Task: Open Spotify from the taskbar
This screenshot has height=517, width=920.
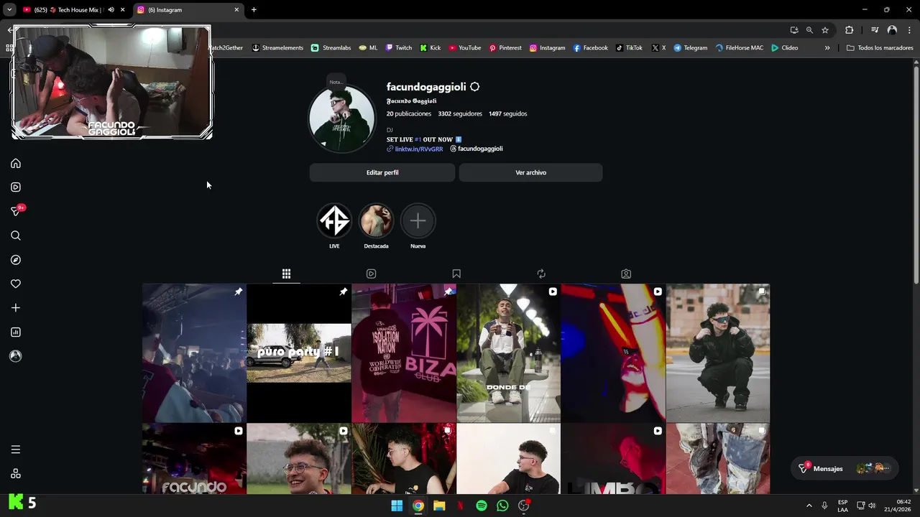Action: 482,506
